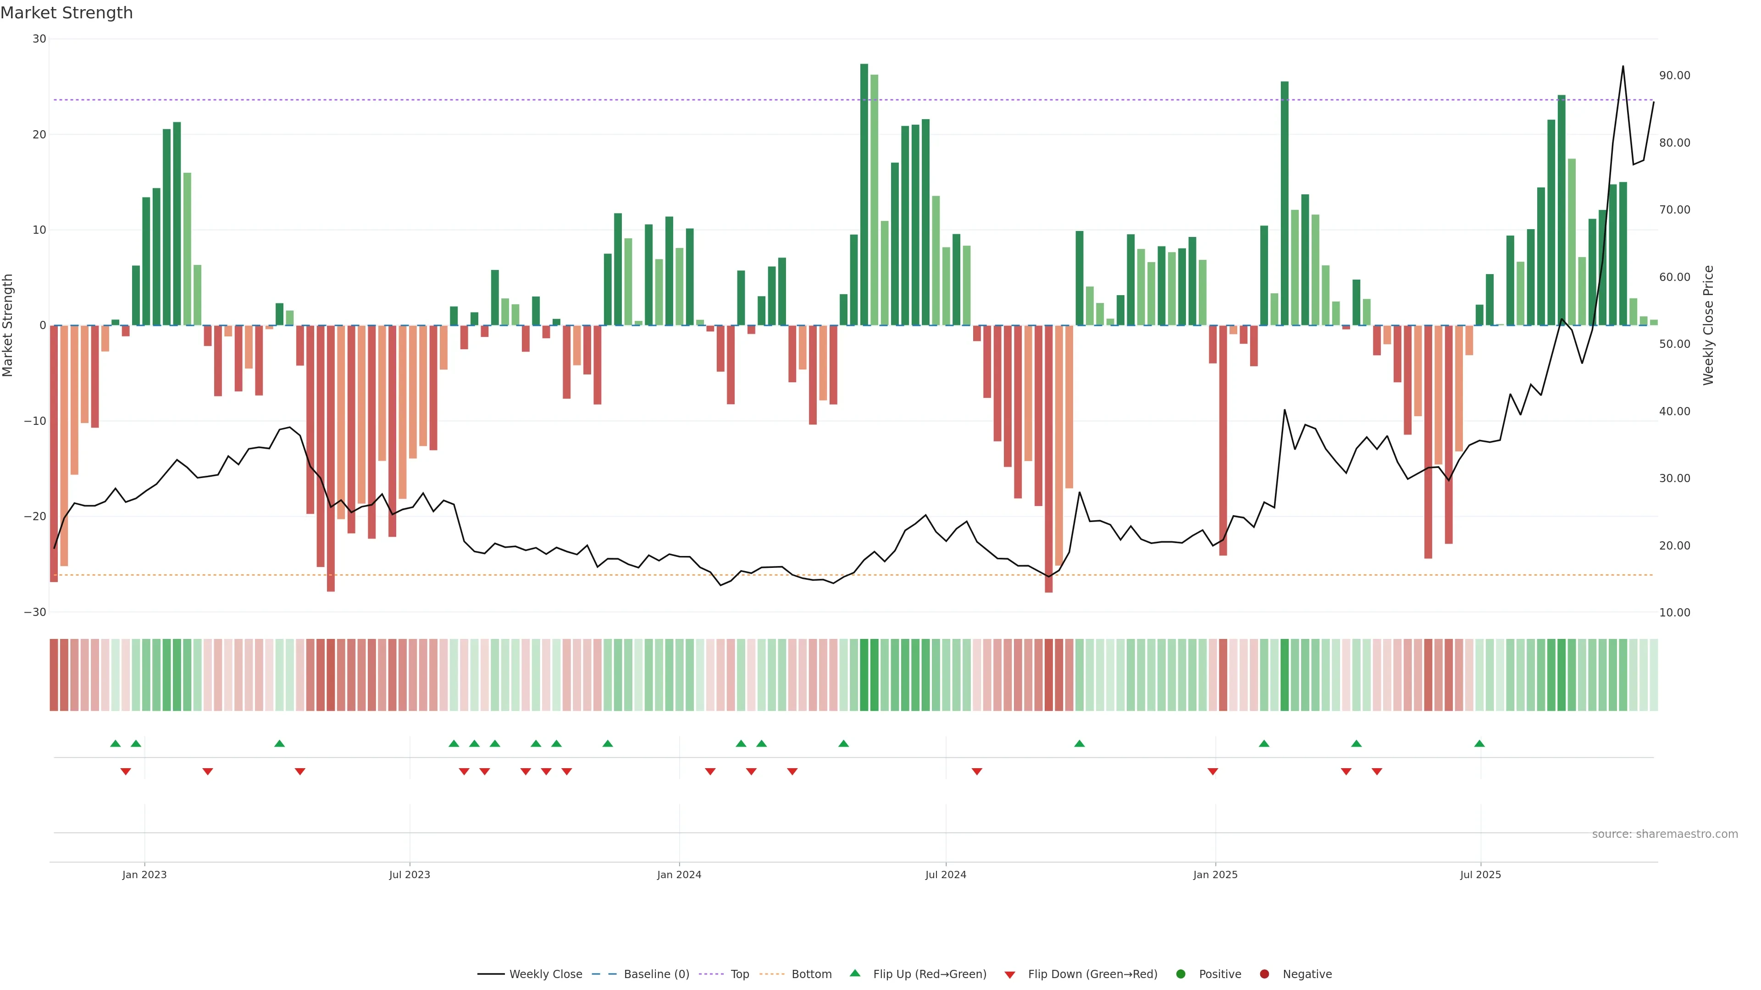Click the Jul 2025 x-axis label
Screen dimensions: 1761x990
click(x=1480, y=874)
